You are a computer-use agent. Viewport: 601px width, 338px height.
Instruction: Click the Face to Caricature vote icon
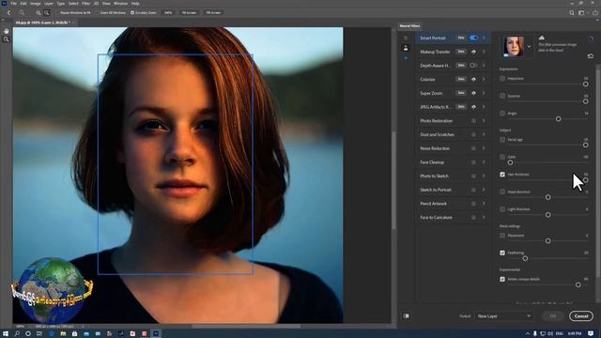click(x=473, y=217)
